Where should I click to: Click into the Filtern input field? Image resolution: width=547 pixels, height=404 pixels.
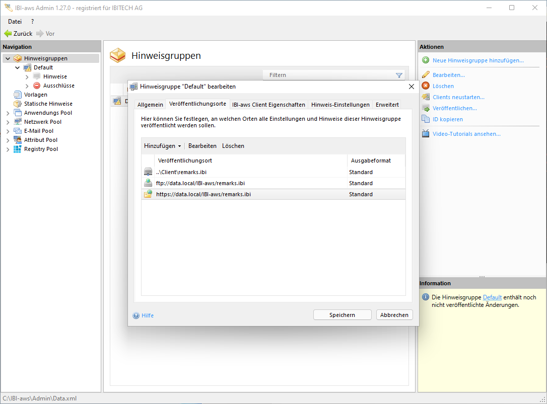tap(327, 75)
